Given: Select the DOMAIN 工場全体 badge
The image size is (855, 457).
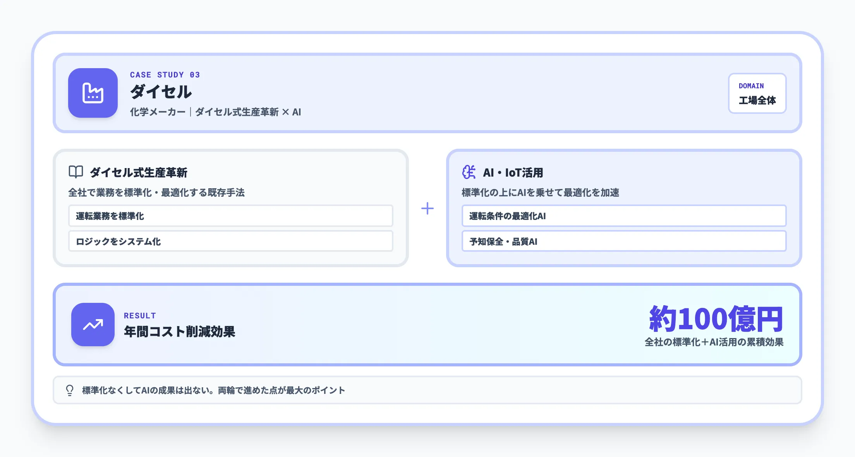Looking at the screenshot, I should click(x=757, y=93).
